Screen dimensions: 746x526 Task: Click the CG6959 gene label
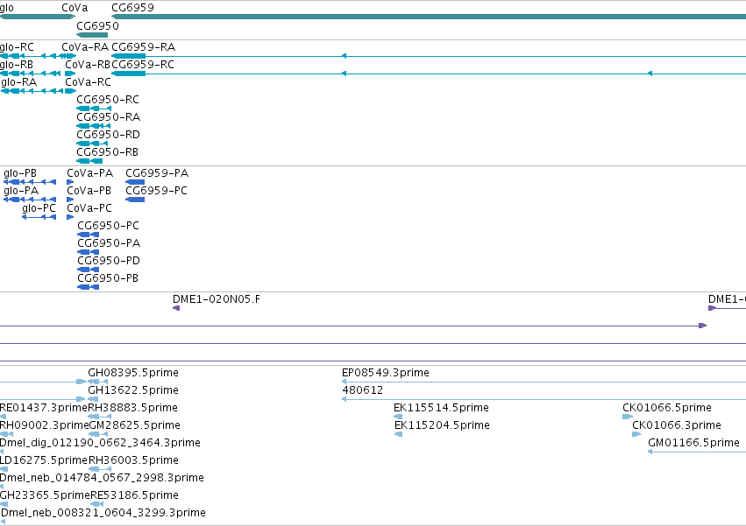(132, 8)
